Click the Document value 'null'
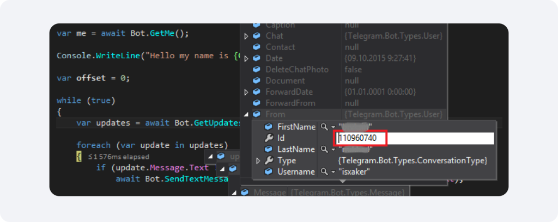This screenshot has height=222, width=558. click(351, 81)
